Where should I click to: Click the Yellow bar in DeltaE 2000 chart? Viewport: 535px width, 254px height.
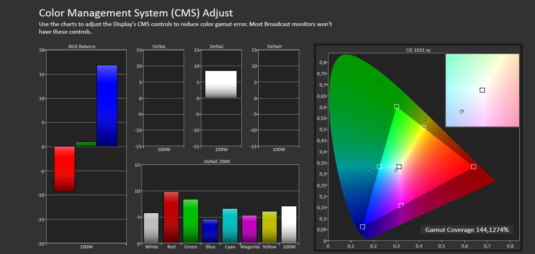pyautogui.click(x=269, y=227)
